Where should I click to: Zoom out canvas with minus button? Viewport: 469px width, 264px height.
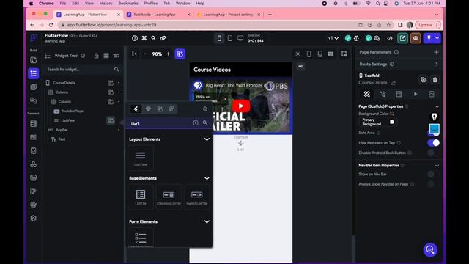click(x=146, y=54)
